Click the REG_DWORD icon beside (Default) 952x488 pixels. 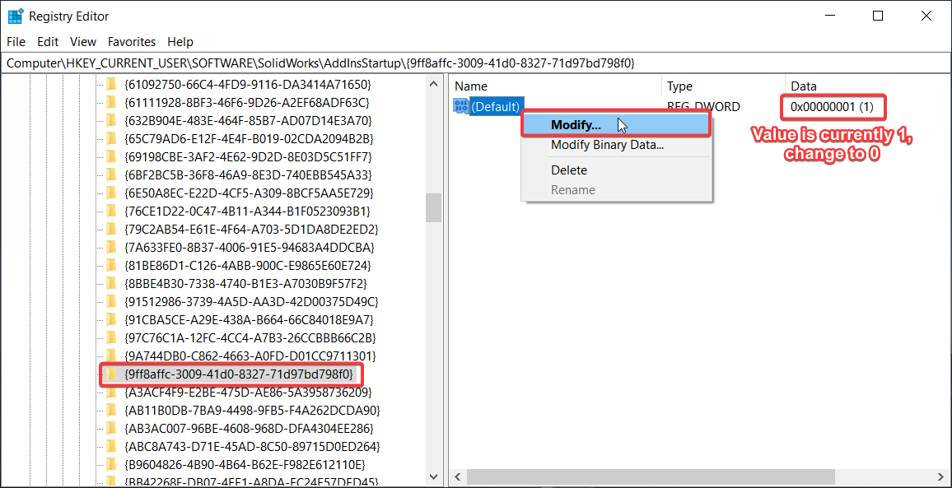pyautogui.click(x=460, y=105)
